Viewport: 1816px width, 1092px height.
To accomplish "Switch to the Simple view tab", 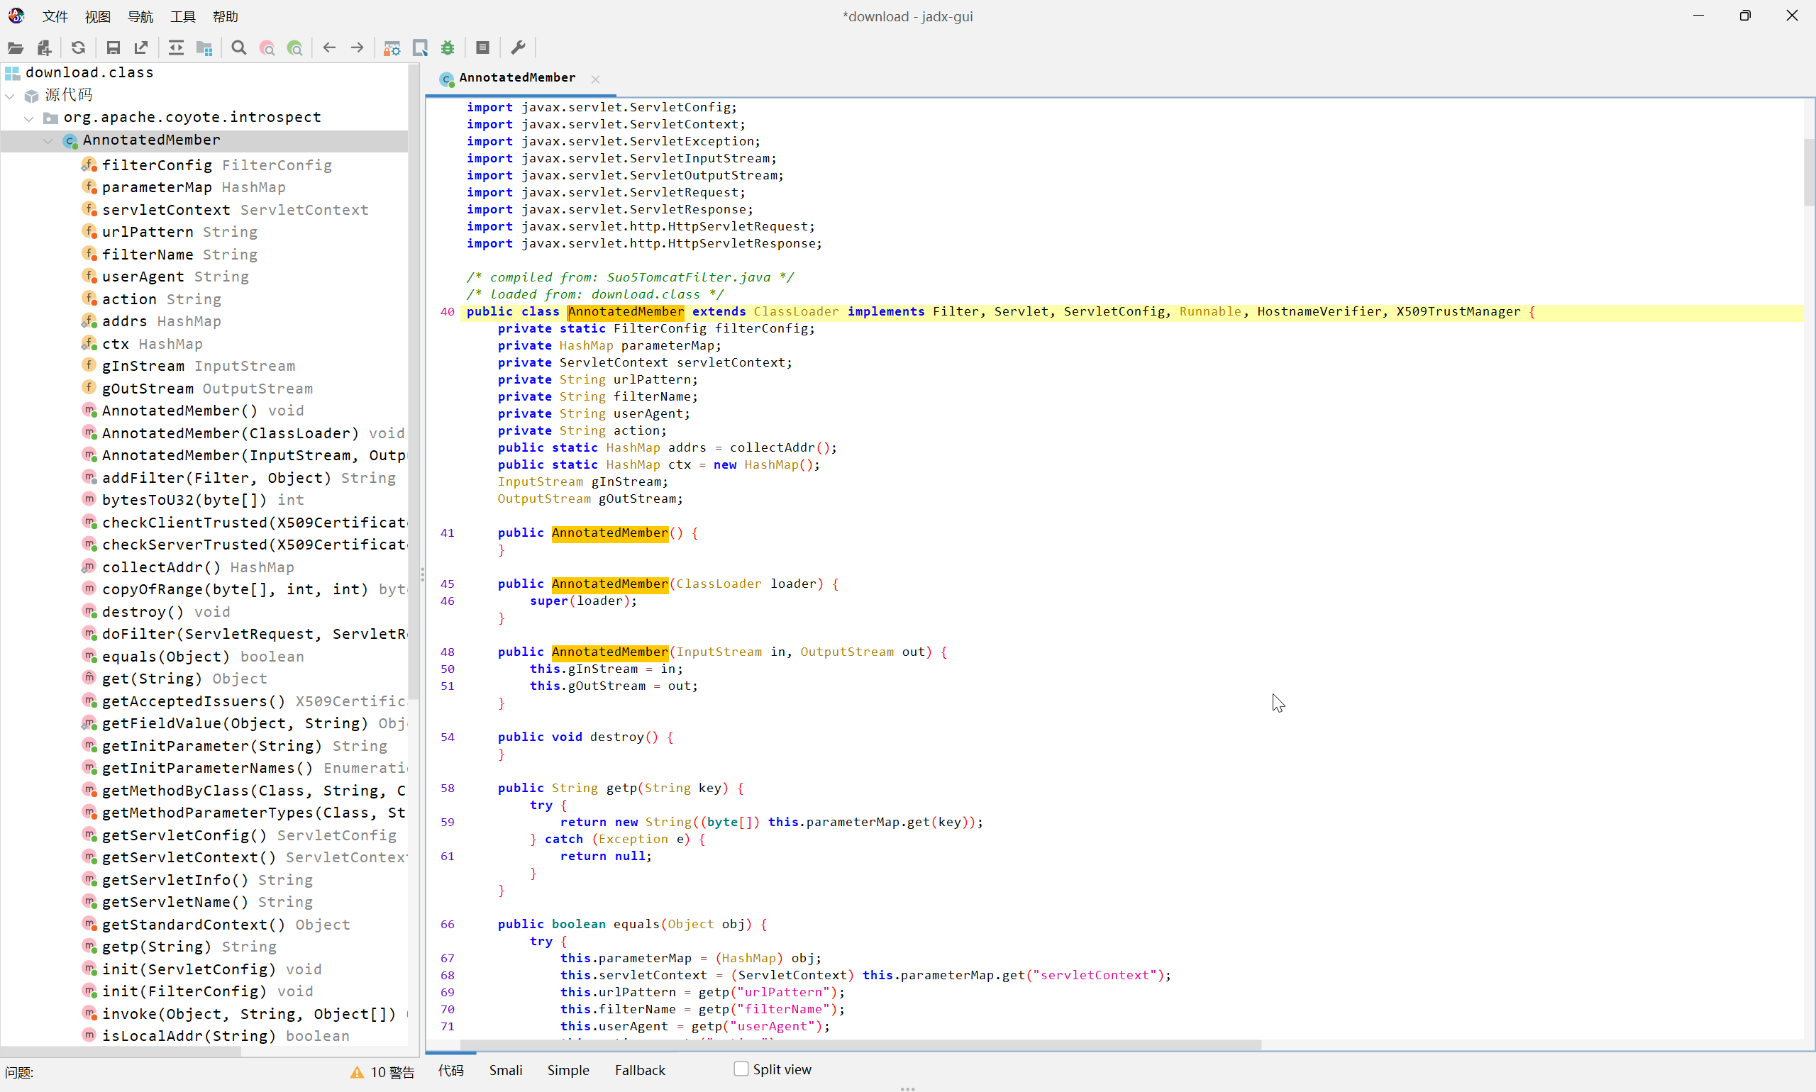I will pos(567,1070).
